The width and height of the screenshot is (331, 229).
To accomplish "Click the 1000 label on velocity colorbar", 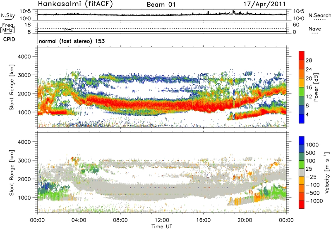I will click(x=312, y=145).
